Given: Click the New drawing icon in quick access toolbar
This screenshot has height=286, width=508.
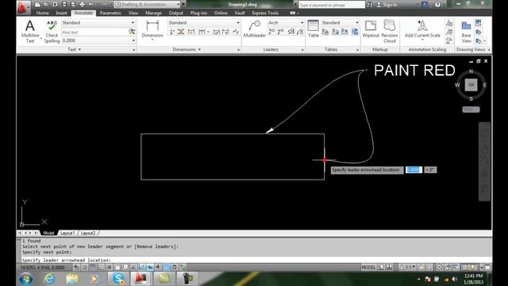Looking at the screenshot, I should click(37, 5).
